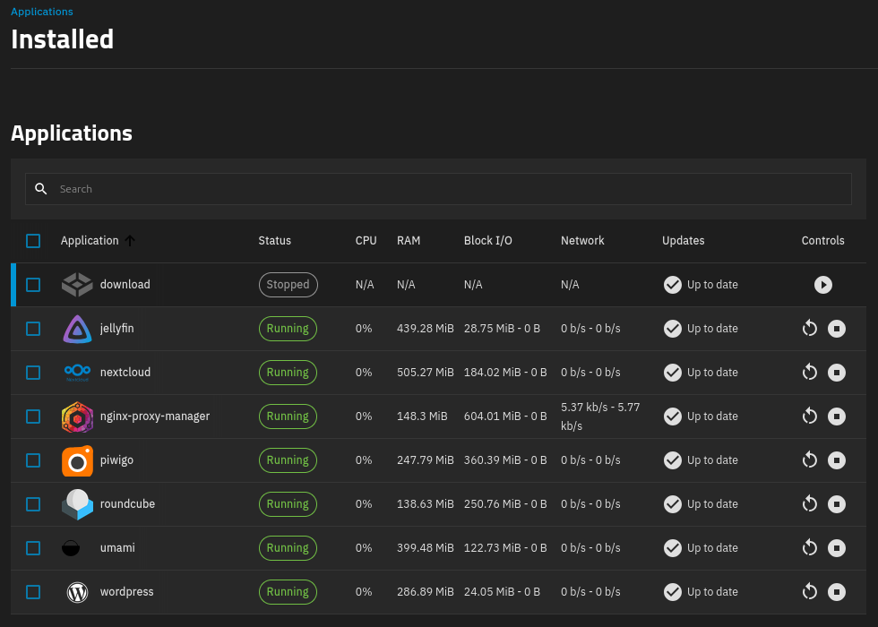Image resolution: width=878 pixels, height=627 pixels.
Task: Check the roundcube row checkbox
Action: 33,503
